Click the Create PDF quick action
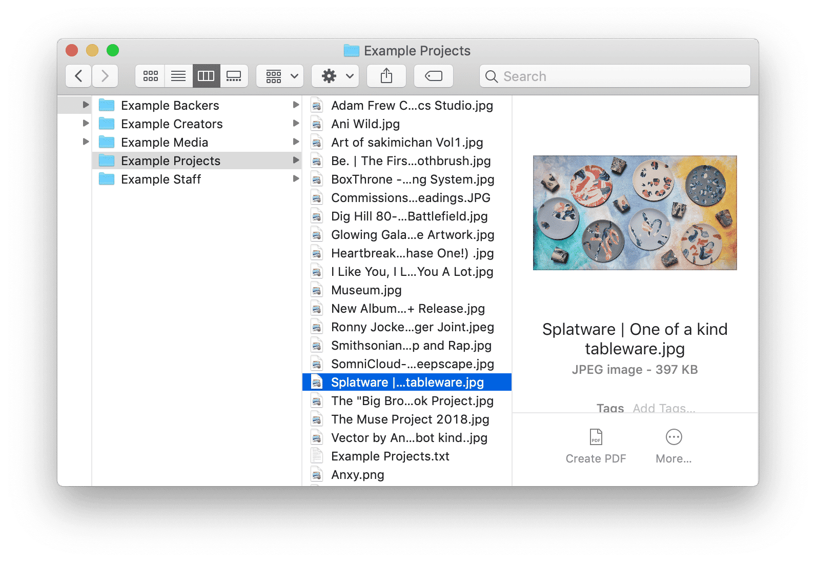816x562 pixels. [596, 447]
